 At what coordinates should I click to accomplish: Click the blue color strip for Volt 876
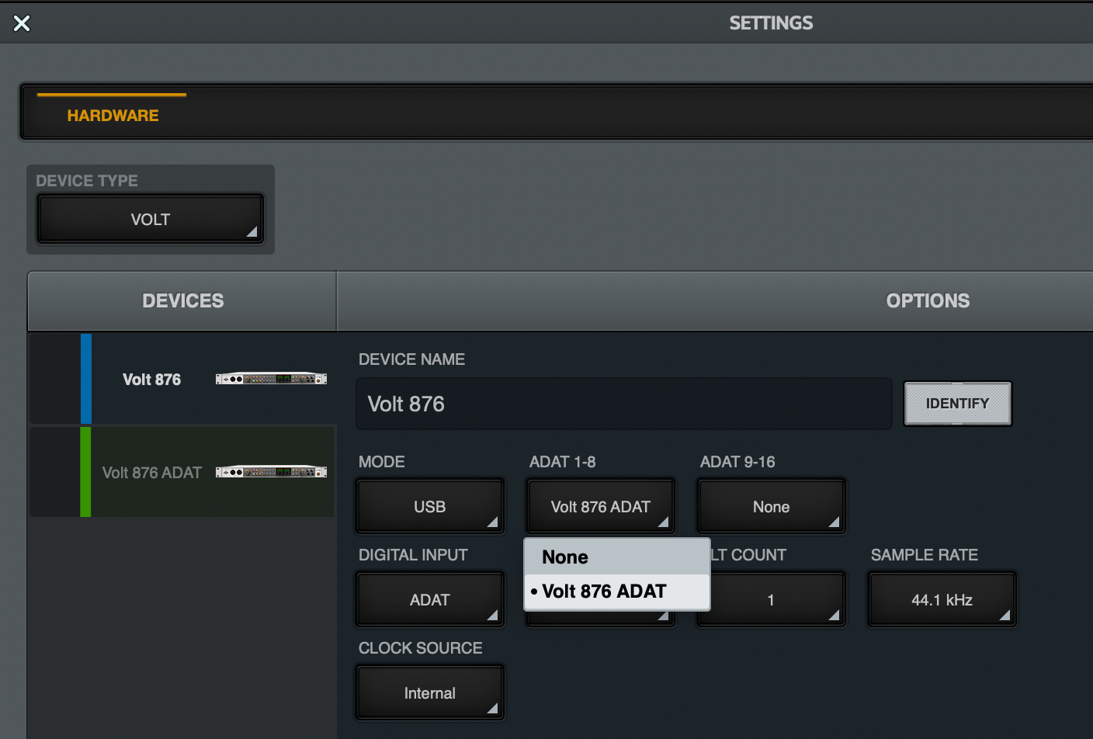86,379
